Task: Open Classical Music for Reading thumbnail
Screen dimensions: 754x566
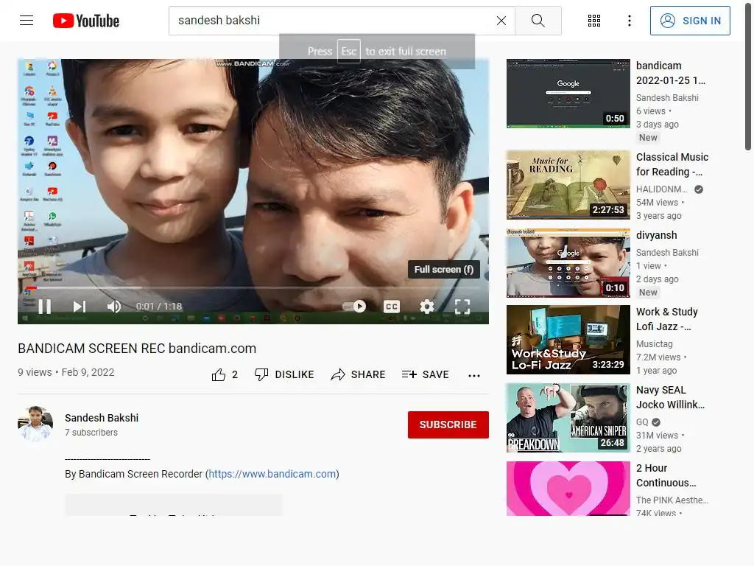Action: point(568,185)
